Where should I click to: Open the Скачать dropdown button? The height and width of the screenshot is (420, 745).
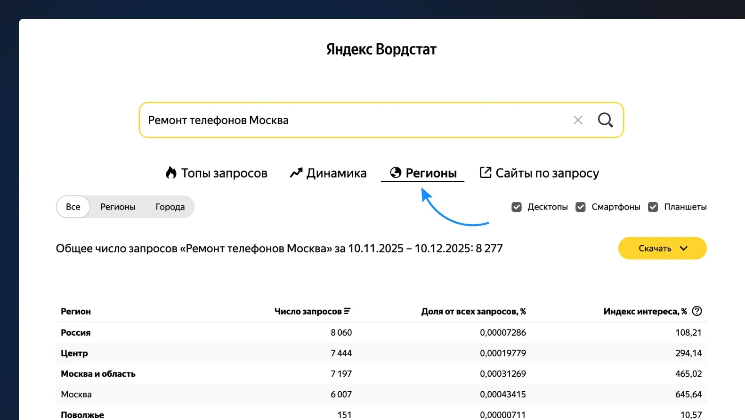click(662, 248)
